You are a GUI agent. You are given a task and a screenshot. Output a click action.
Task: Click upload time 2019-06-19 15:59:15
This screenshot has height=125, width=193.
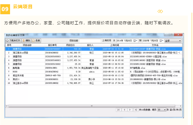click(x=113, y=79)
